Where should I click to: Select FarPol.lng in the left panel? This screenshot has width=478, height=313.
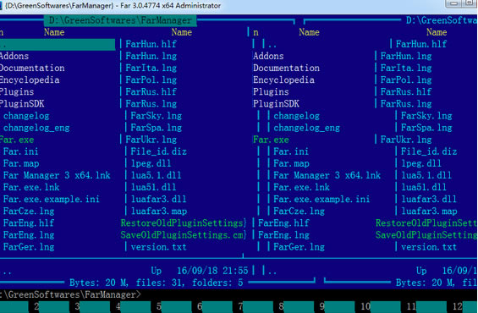pyautogui.click(x=151, y=80)
